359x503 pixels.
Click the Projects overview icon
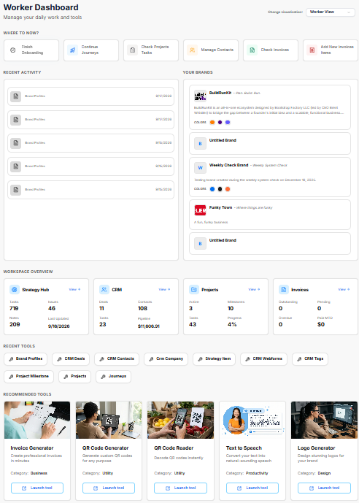coord(194,289)
